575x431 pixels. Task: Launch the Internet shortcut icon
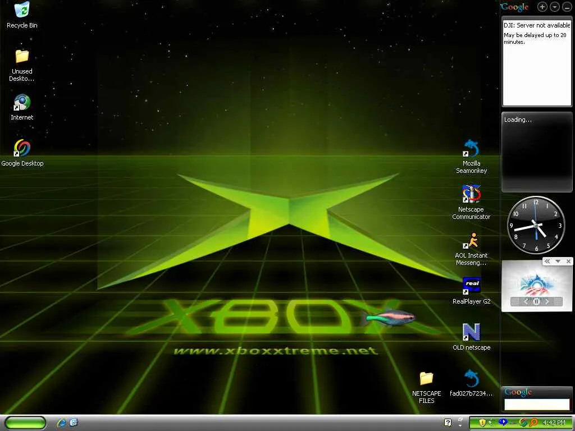(22, 102)
